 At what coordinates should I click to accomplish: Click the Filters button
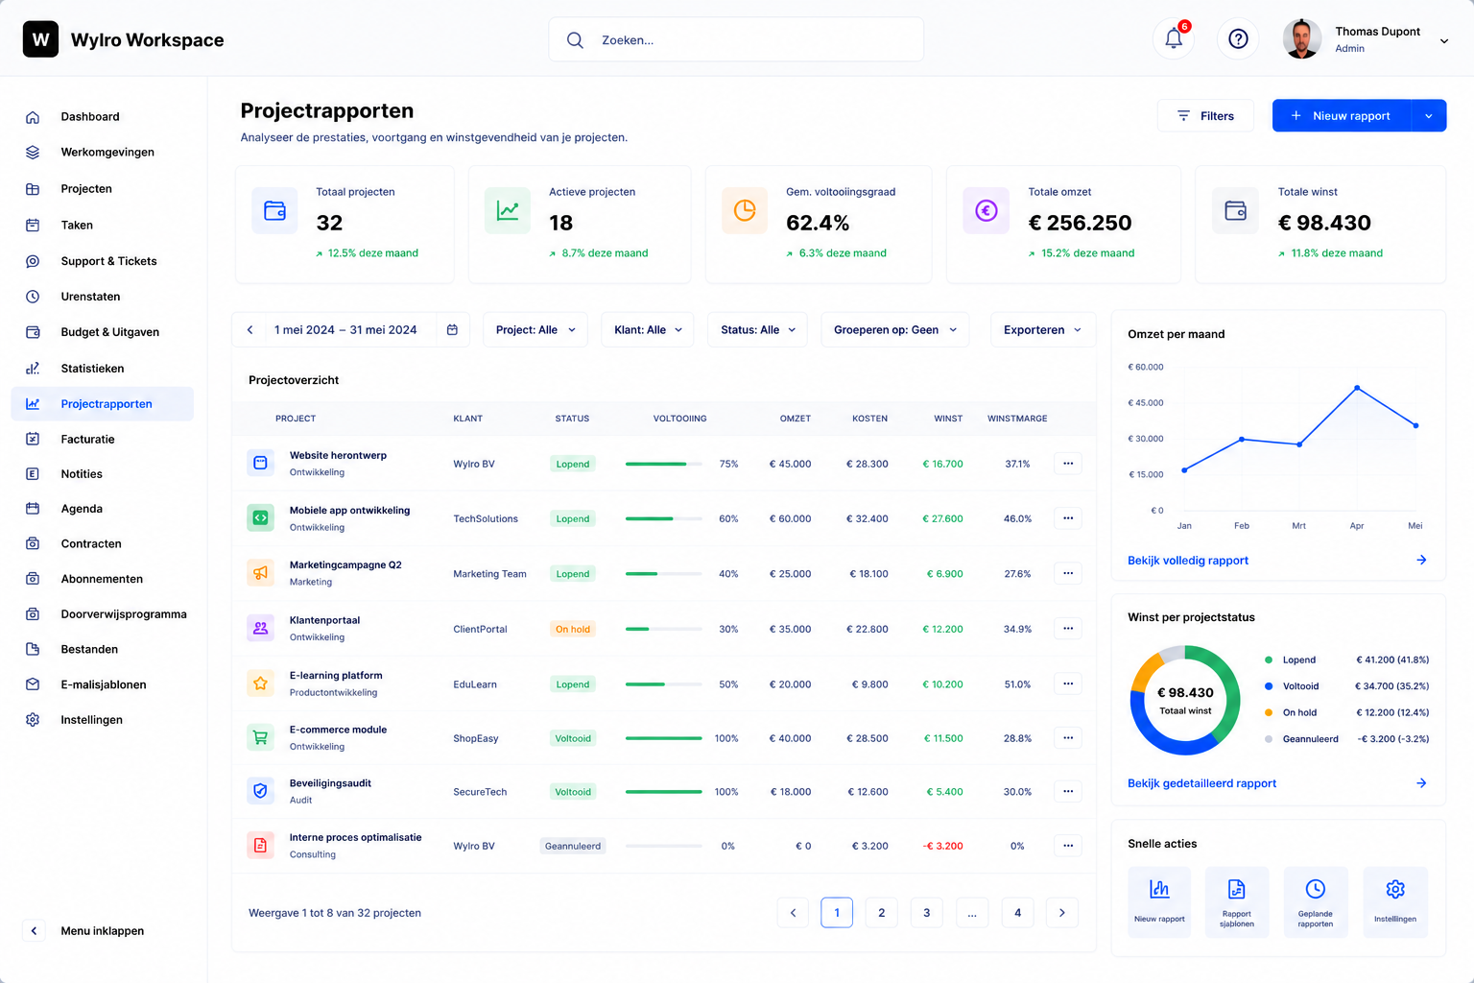tap(1205, 115)
